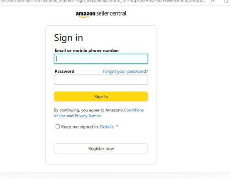Image resolution: width=230 pixels, height=179 pixels.
Task: Expand the Details dropdown arrow
Action: coord(117,126)
